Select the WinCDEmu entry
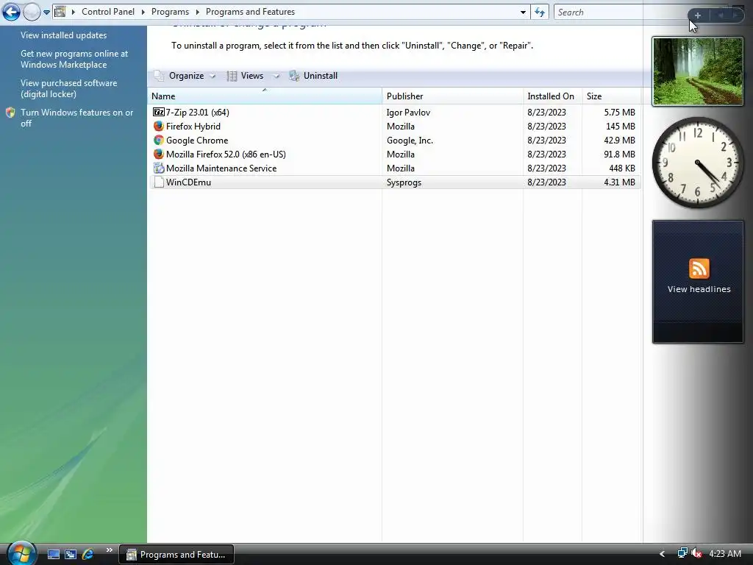Screen dimensions: 753x565 click(x=394, y=182)
